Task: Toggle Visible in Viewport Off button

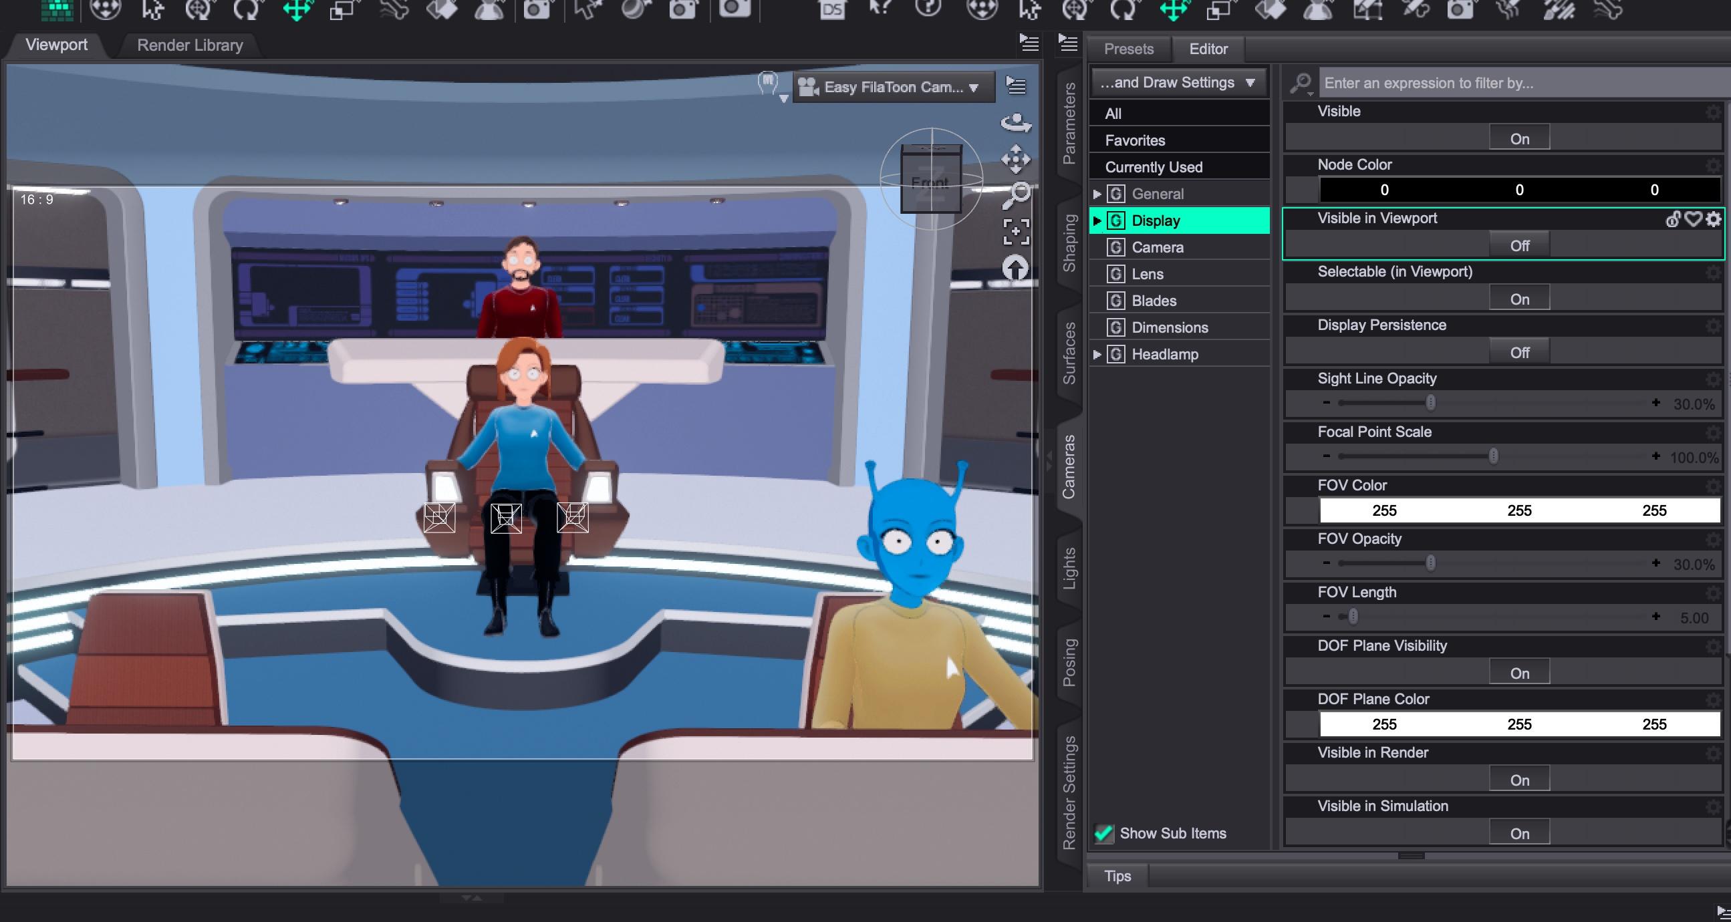Action: coord(1518,246)
